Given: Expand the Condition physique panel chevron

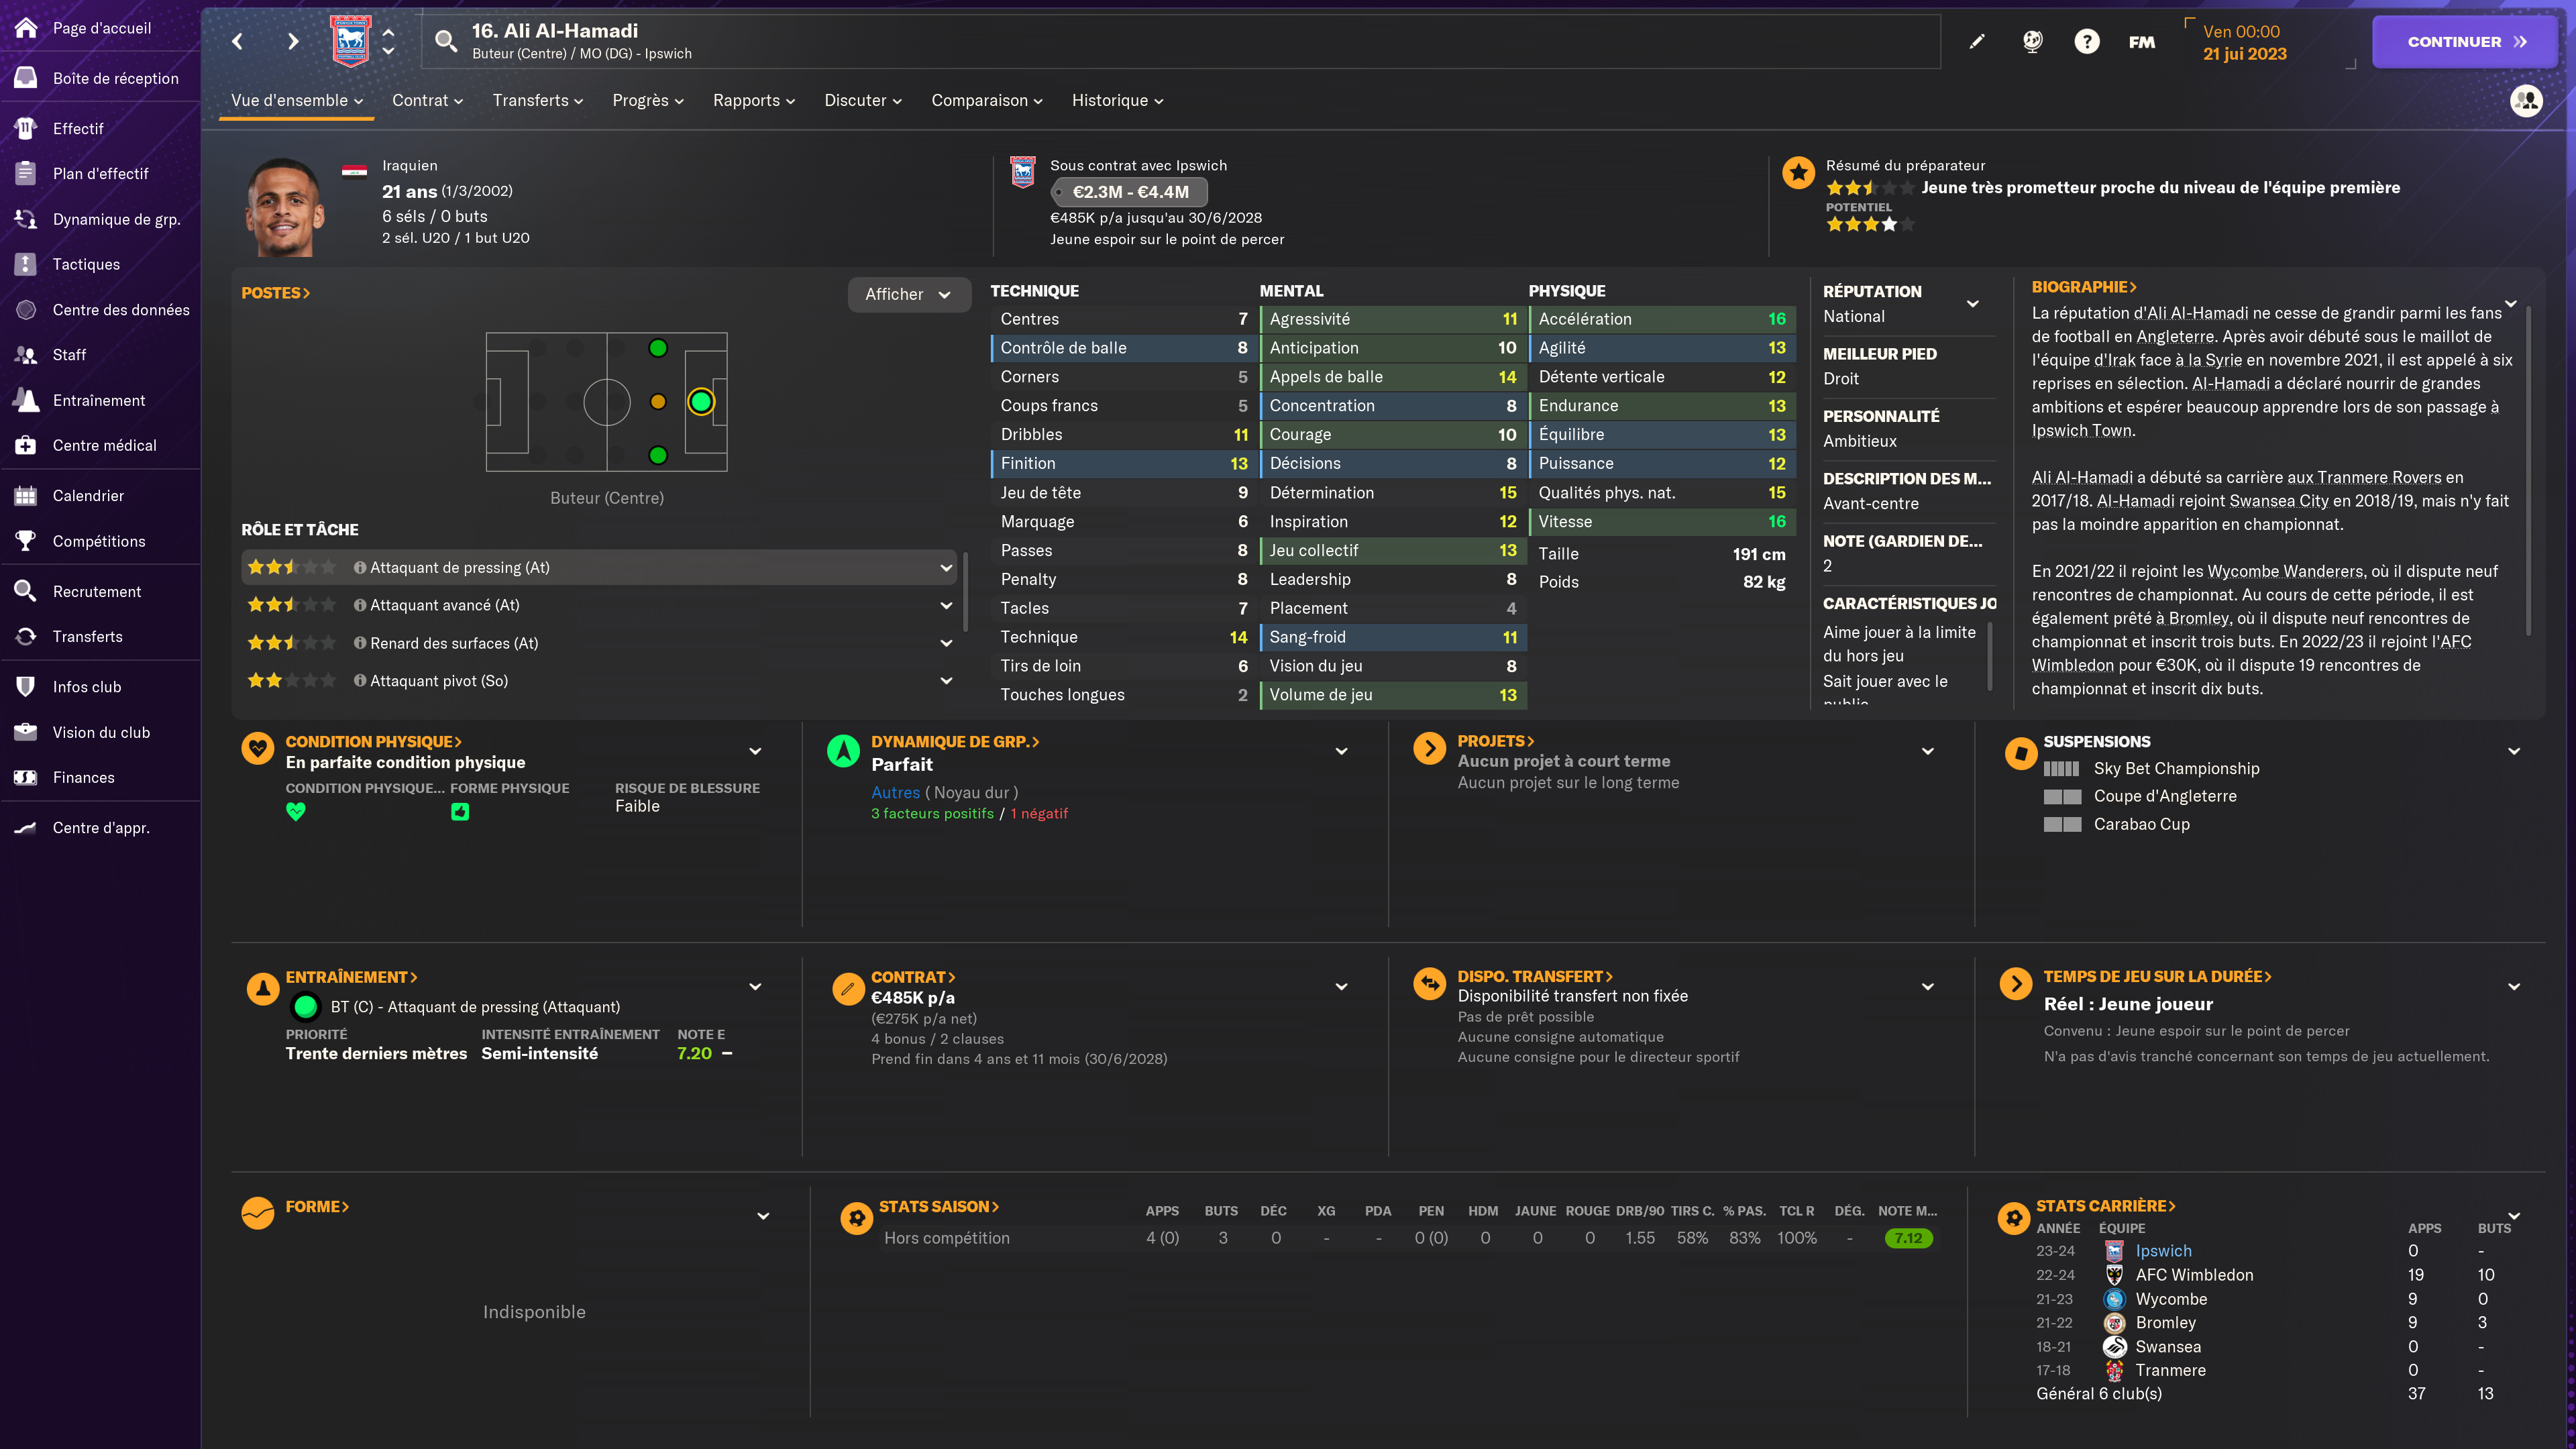Looking at the screenshot, I should pos(755,751).
